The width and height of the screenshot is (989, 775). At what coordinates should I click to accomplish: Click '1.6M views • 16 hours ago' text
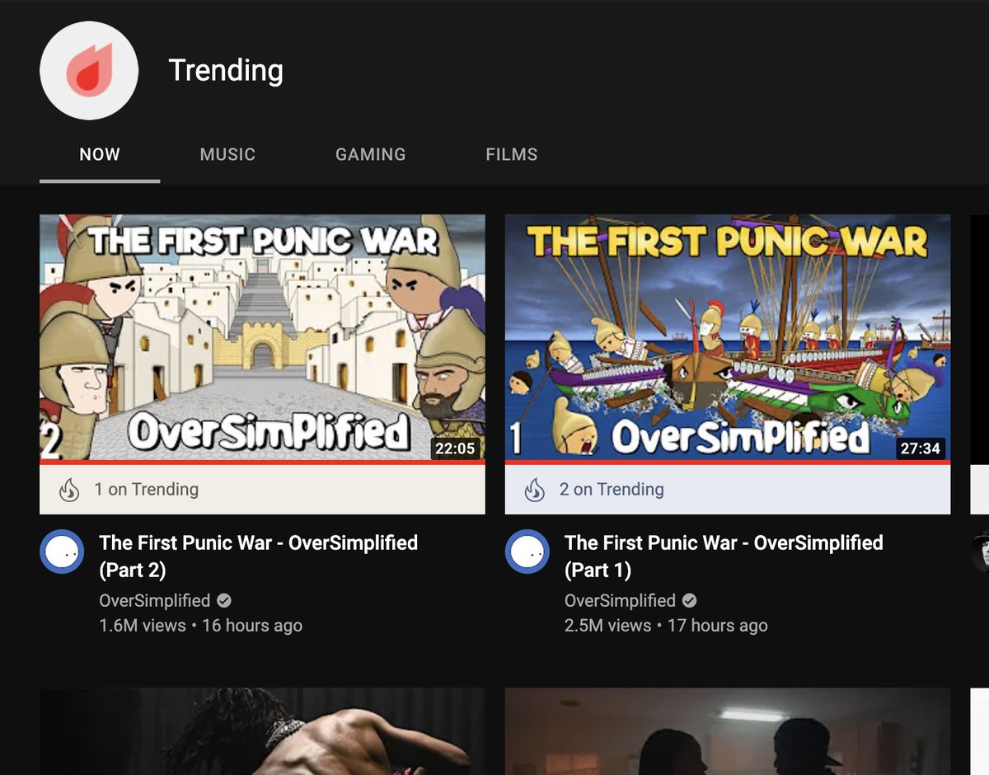point(200,626)
